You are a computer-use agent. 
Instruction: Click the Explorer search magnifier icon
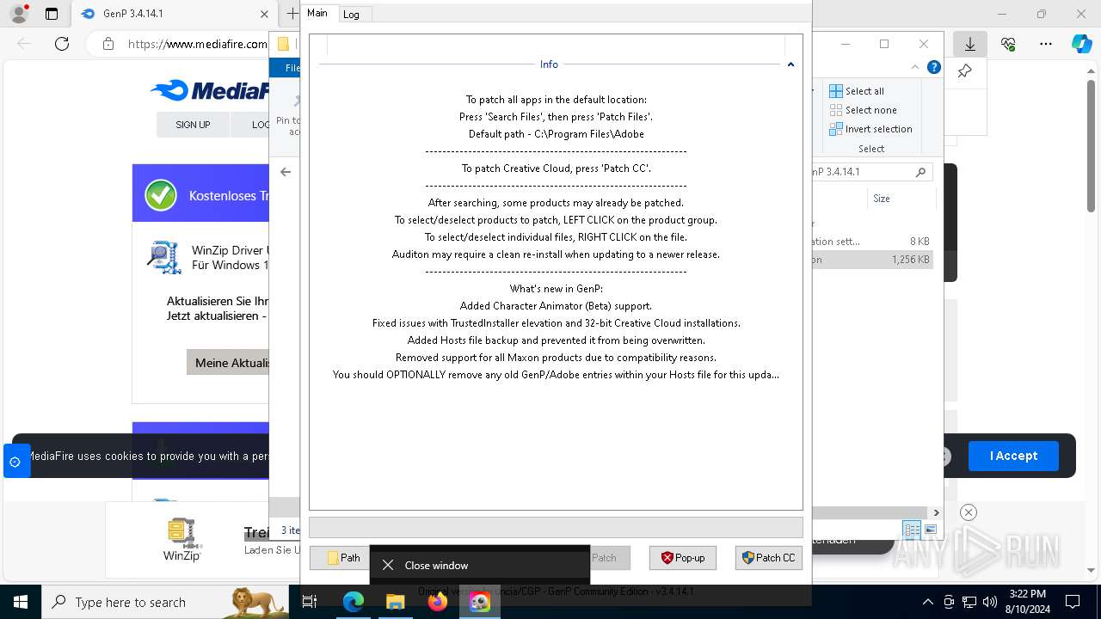[x=920, y=172]
